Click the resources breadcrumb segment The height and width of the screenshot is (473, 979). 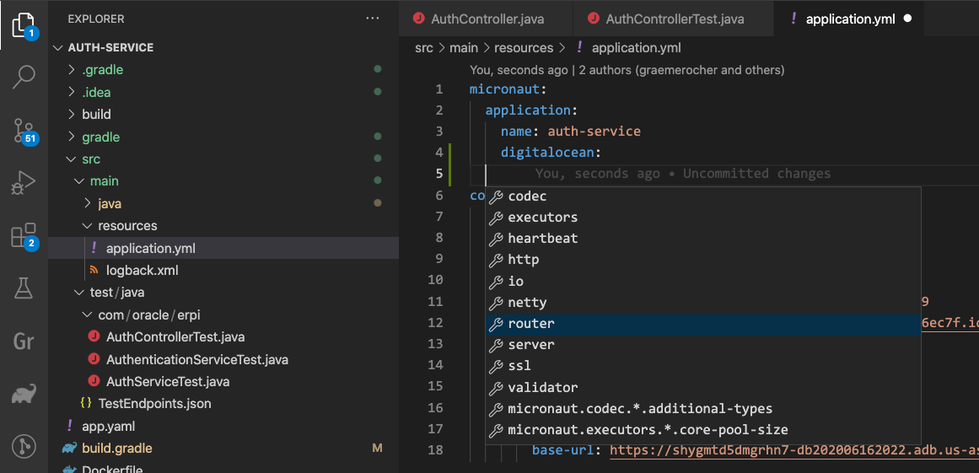(523, 48)
